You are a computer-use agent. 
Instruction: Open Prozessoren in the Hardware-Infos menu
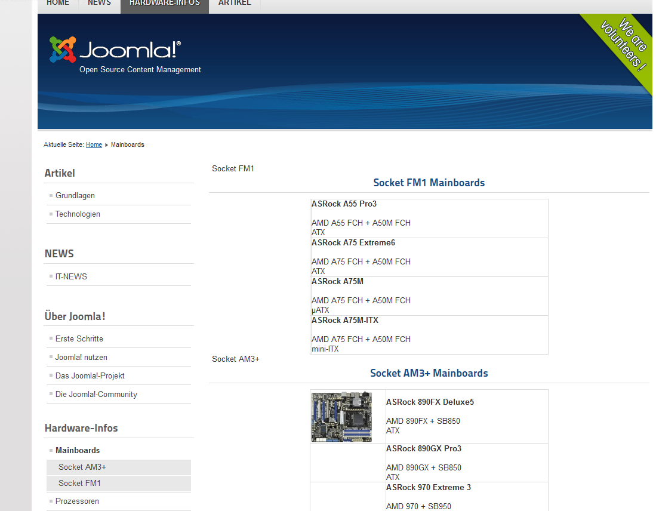78,501
